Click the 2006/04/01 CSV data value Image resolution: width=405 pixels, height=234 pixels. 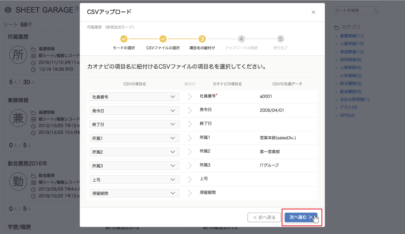272,110
